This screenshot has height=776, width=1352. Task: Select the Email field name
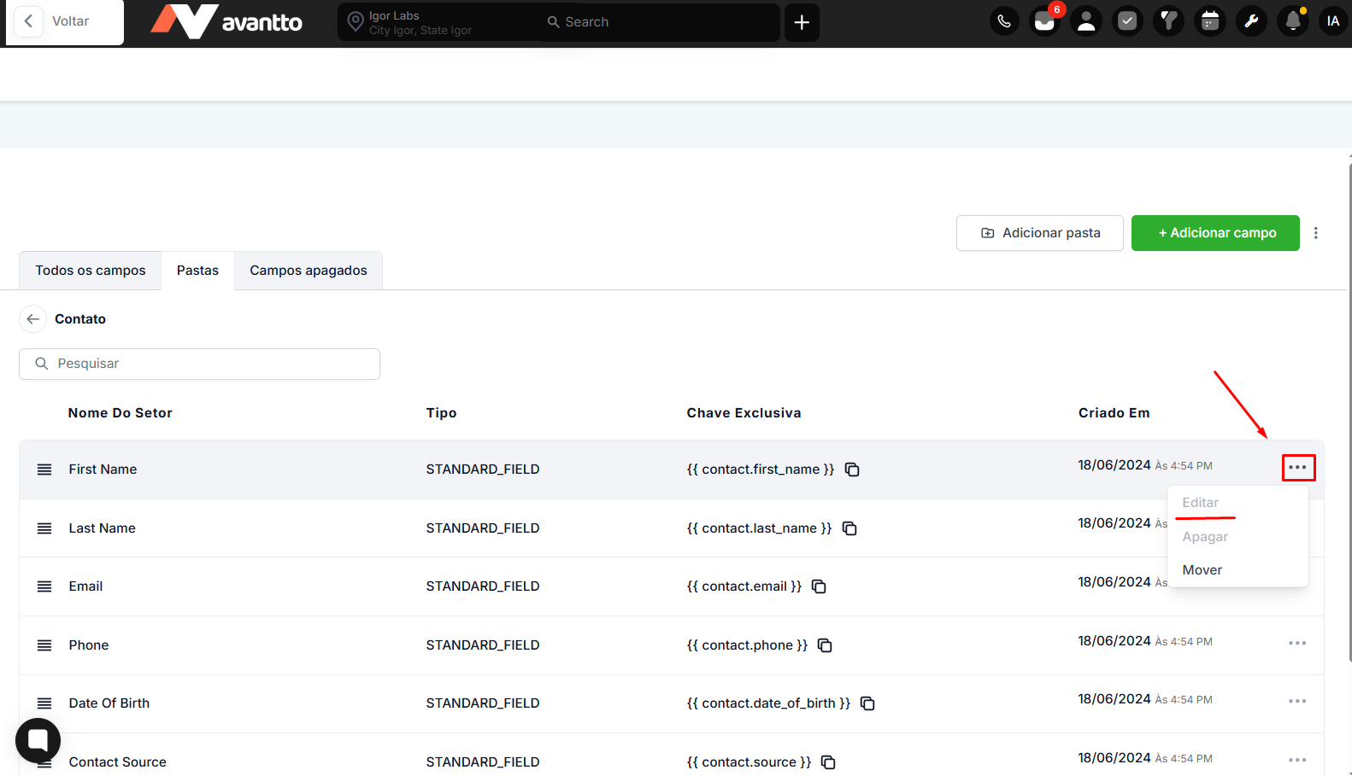pos(85,586)
